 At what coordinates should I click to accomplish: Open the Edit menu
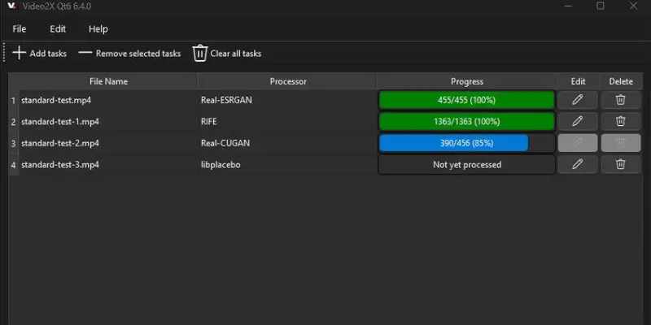click(x=58, y=29)
